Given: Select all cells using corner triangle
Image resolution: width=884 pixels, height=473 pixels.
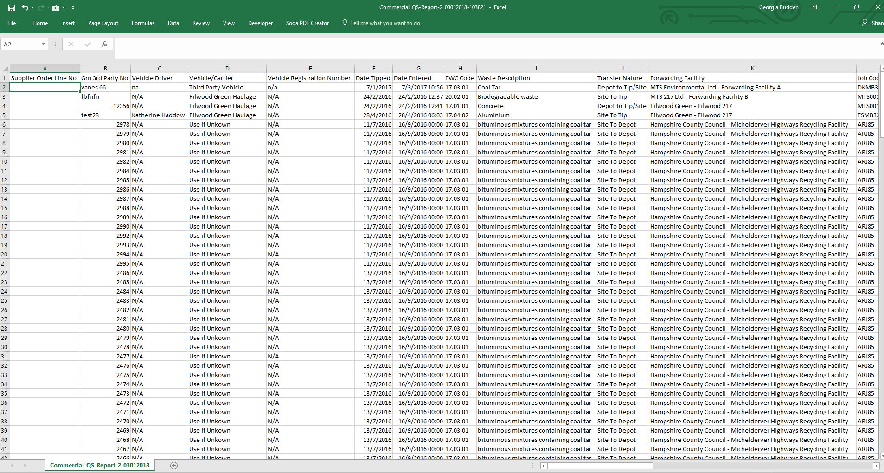Looking at the screenshot, I should click(x=5, y=69).
